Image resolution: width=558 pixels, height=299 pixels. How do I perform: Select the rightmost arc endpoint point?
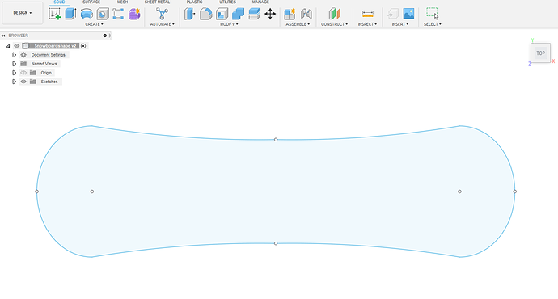click(x=515, y=192)
